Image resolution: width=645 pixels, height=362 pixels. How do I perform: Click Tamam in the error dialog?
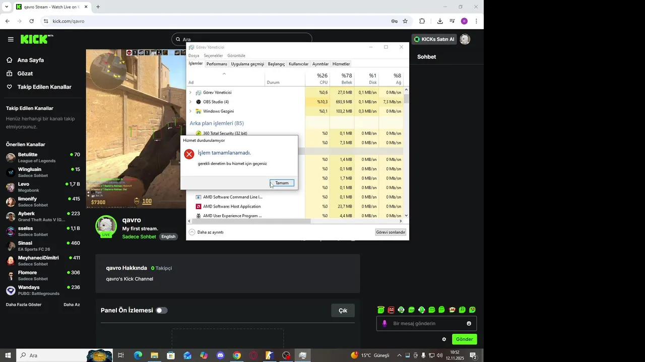click(282, 183)
